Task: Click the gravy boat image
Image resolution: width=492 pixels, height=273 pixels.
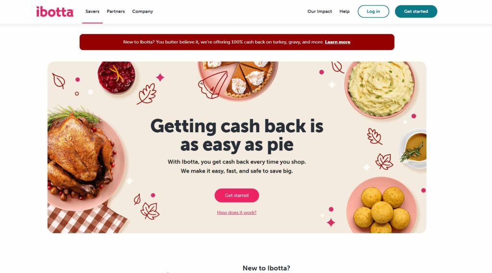Action: pyautogui.click(x=414, y=149)
